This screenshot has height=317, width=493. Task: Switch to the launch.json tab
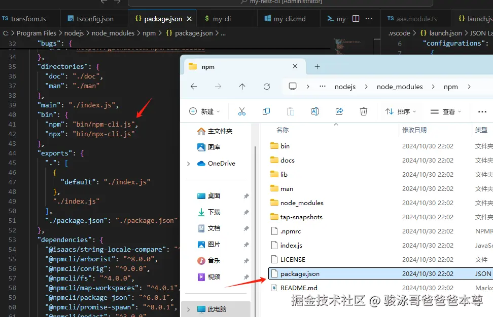tap(472, 19)
